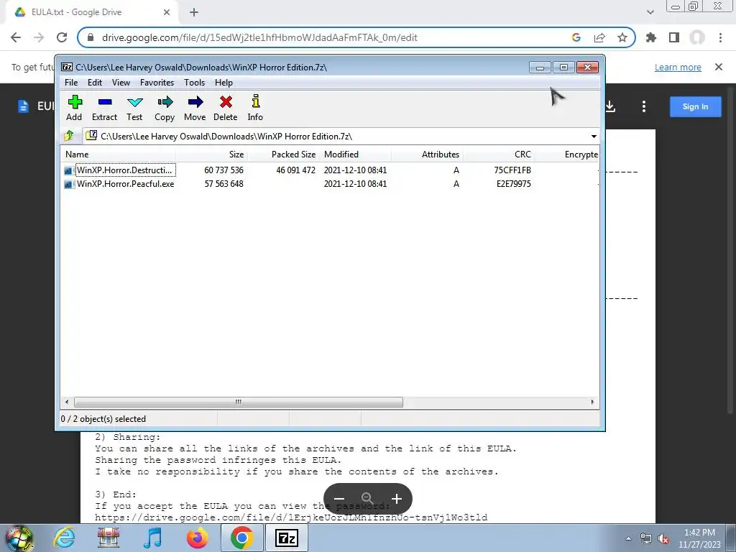Open Firefox from the taskbar

pyautogui.click(x=197, y=538)
